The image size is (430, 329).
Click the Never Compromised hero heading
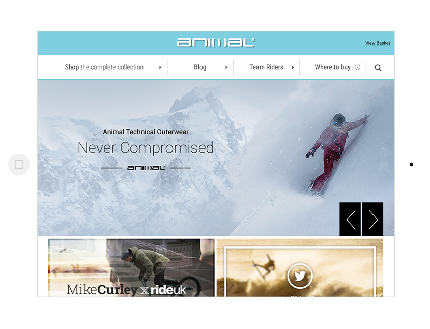click(x=146, y=148)
